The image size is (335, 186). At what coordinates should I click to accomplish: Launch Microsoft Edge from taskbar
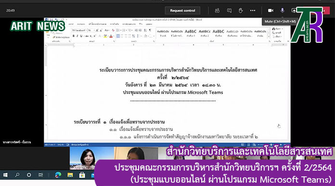pos(58,175)
